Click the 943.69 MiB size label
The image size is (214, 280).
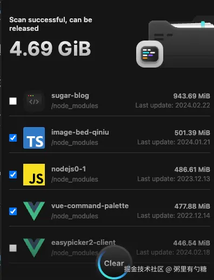(x=192, y=96)
